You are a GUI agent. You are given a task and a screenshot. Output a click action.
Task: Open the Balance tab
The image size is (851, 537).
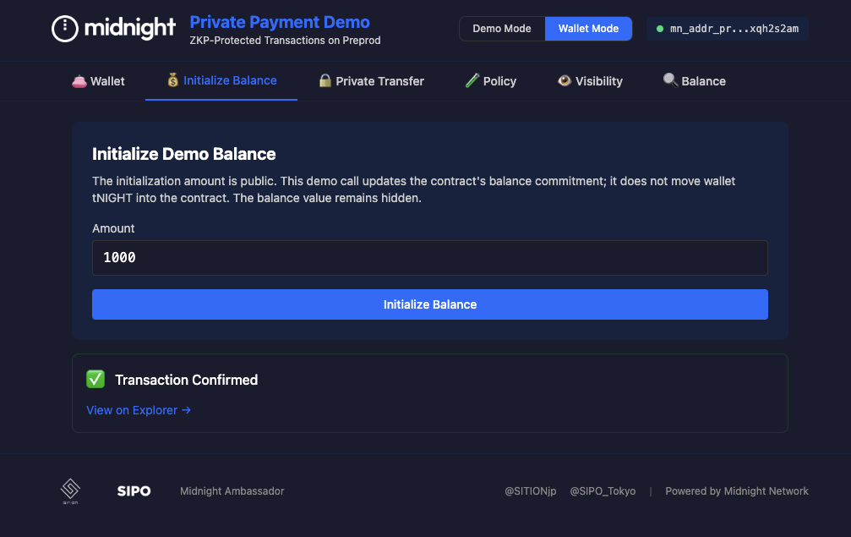click(694, 81)
